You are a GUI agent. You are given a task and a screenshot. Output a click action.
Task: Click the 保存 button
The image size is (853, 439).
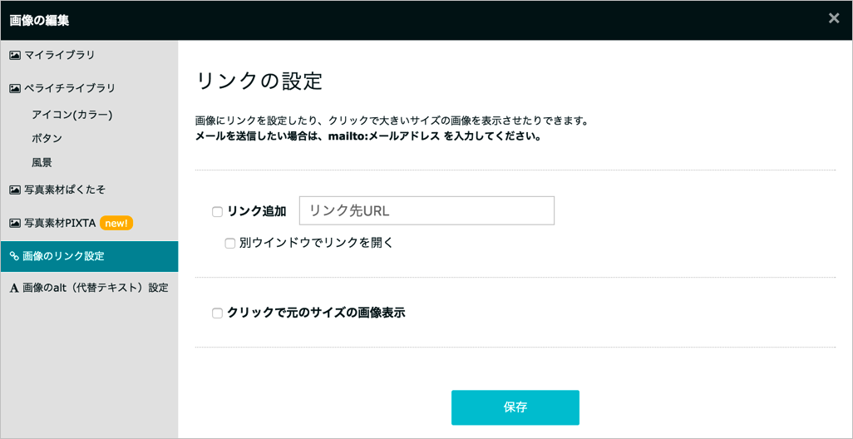[515, 407]
